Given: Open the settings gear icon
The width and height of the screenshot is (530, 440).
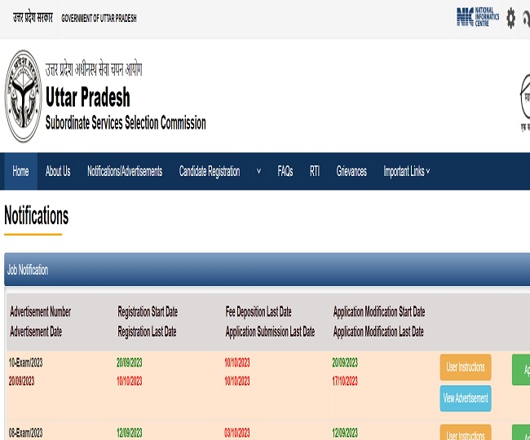Looking at the screenshot, I should pos(510,16).
